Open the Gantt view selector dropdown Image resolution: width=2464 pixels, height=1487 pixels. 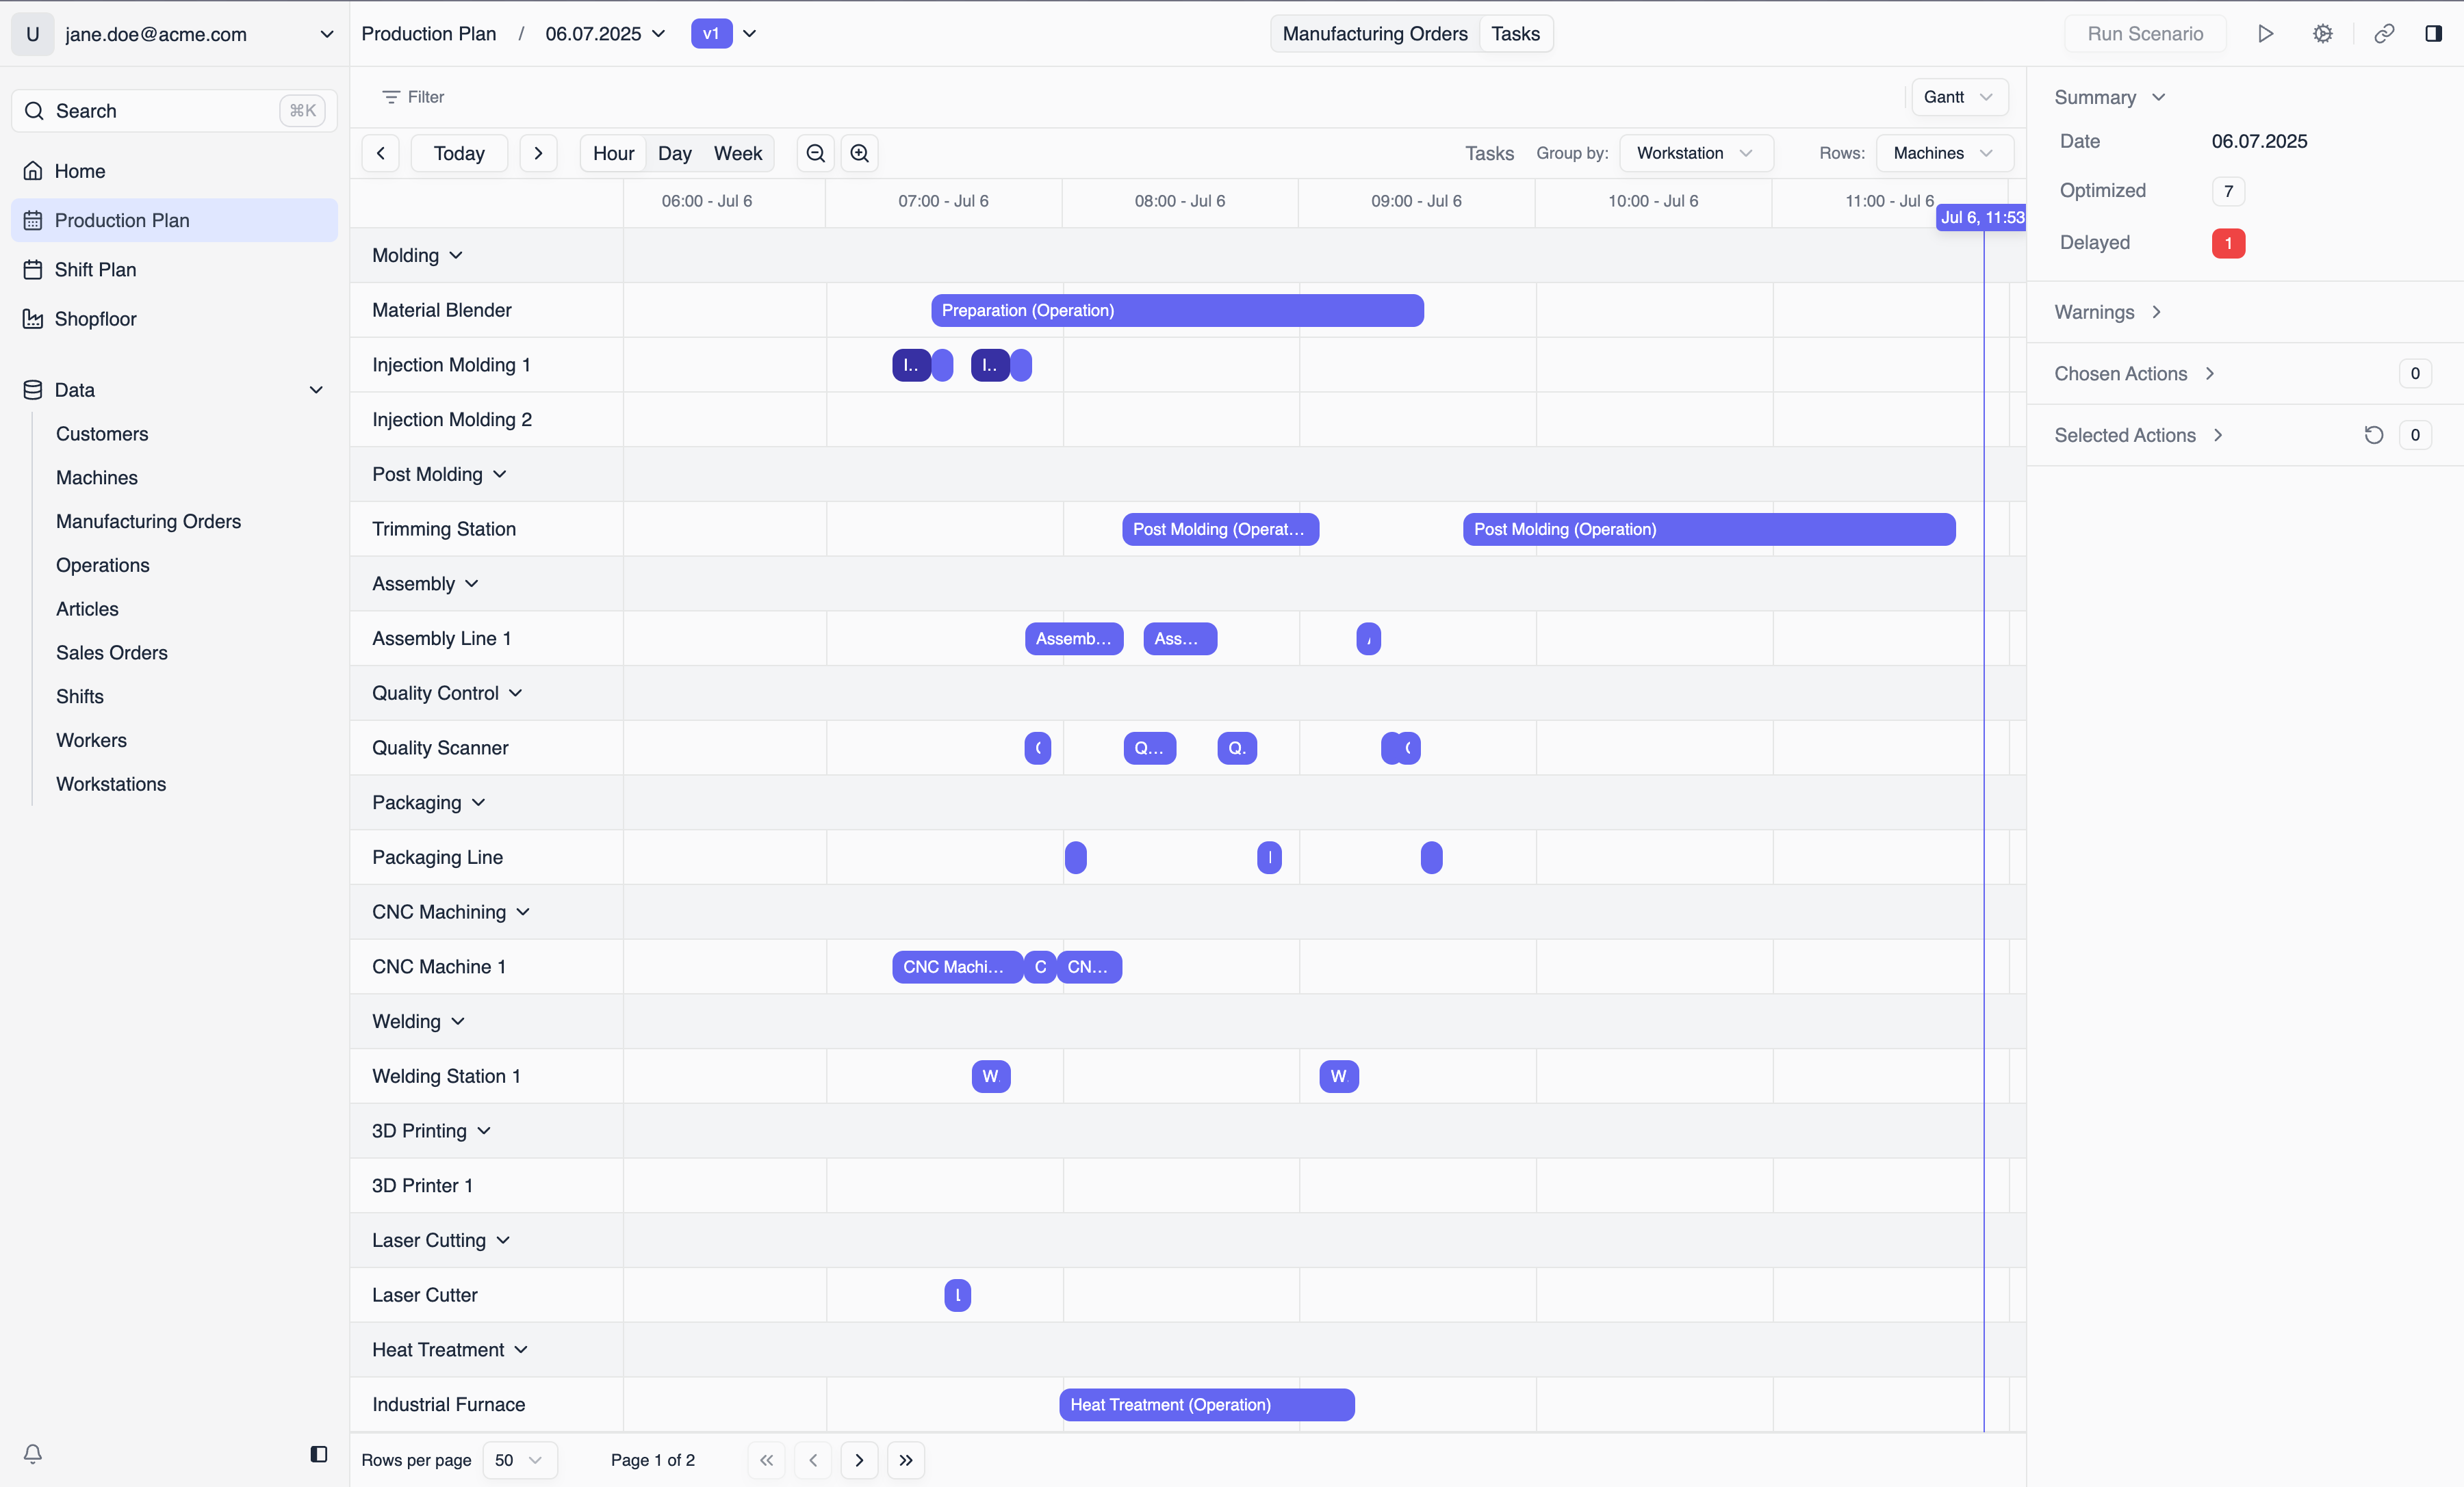(1958, 96)
